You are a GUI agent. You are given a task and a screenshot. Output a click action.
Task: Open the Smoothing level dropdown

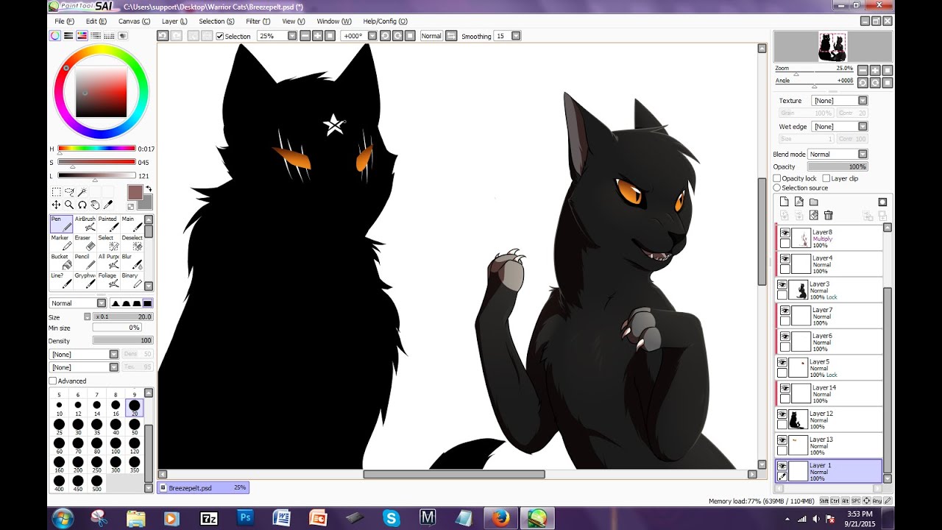tap(516, 35)
